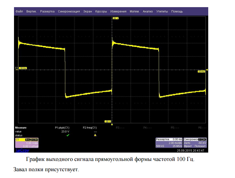Open the Матем. menu
The image size is (235, 178).
(x=134, y=11)
